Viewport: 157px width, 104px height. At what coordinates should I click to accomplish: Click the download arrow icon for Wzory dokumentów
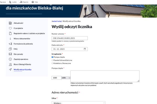click(x=10, y=38)
